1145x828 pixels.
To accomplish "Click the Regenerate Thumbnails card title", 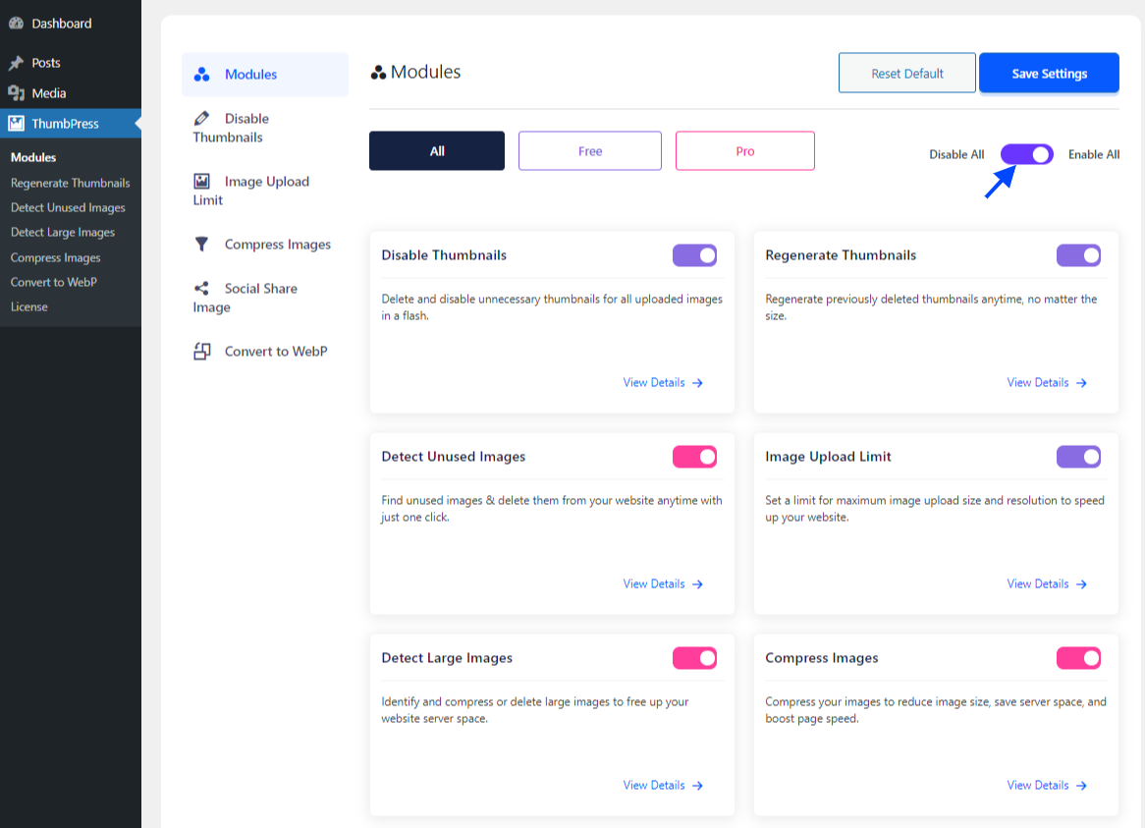I will [x=841, y=254].
